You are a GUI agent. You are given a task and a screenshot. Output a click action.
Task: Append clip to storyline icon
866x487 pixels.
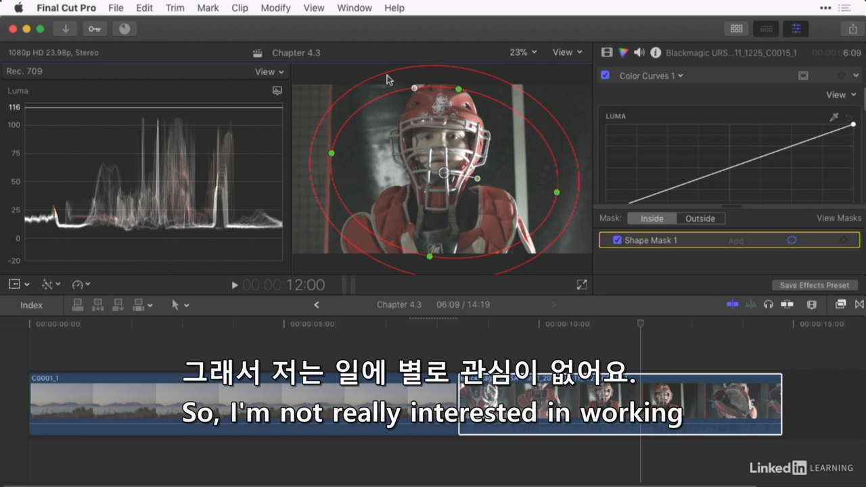click(x=118, y=305)
